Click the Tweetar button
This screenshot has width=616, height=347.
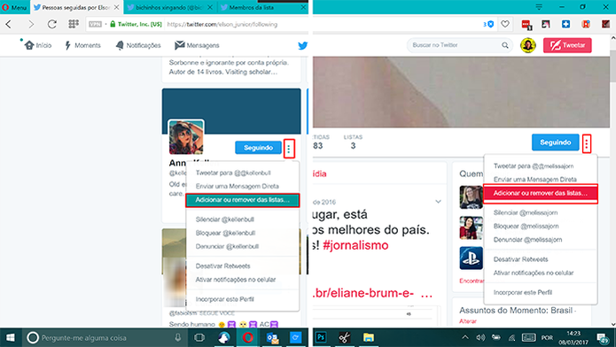[567, 45]
